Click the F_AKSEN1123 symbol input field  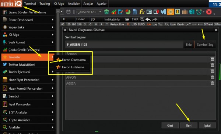(x=124, y=45)
